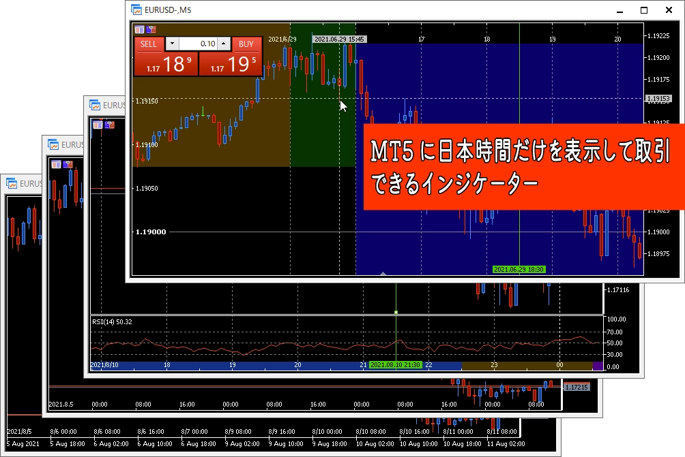Click the 1.19153 price marker on the scale
This screenshot has width=685, height=457.
(x=658, y=99)
